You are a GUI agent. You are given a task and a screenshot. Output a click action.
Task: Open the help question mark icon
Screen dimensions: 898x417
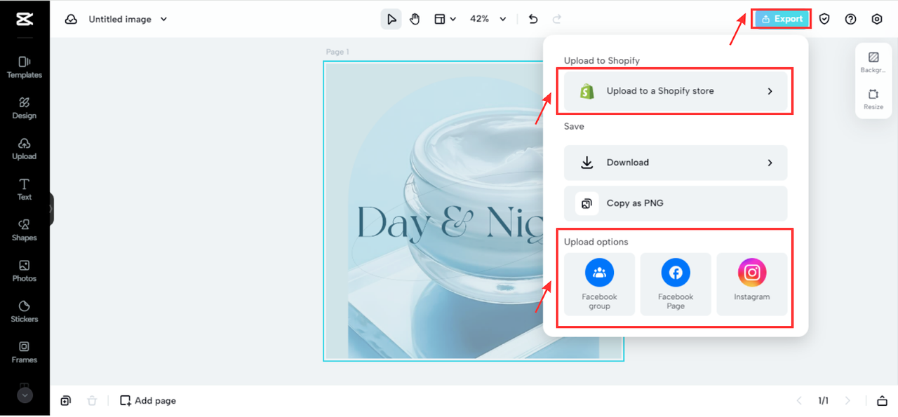(x=850, y=19)
